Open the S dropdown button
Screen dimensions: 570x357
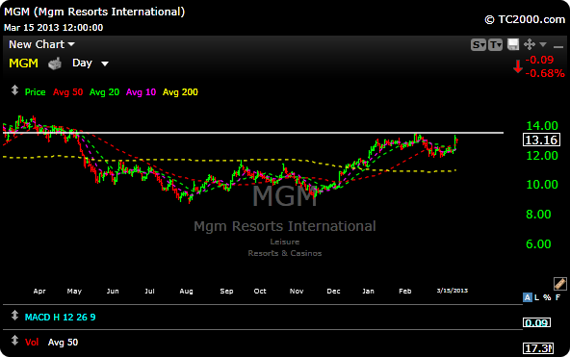click(x=478, y=44)
